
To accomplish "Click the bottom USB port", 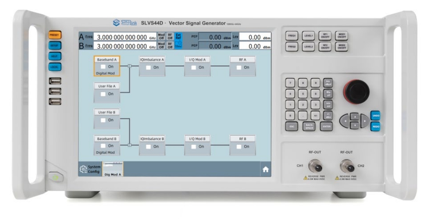I will click(x=55, y=102).
